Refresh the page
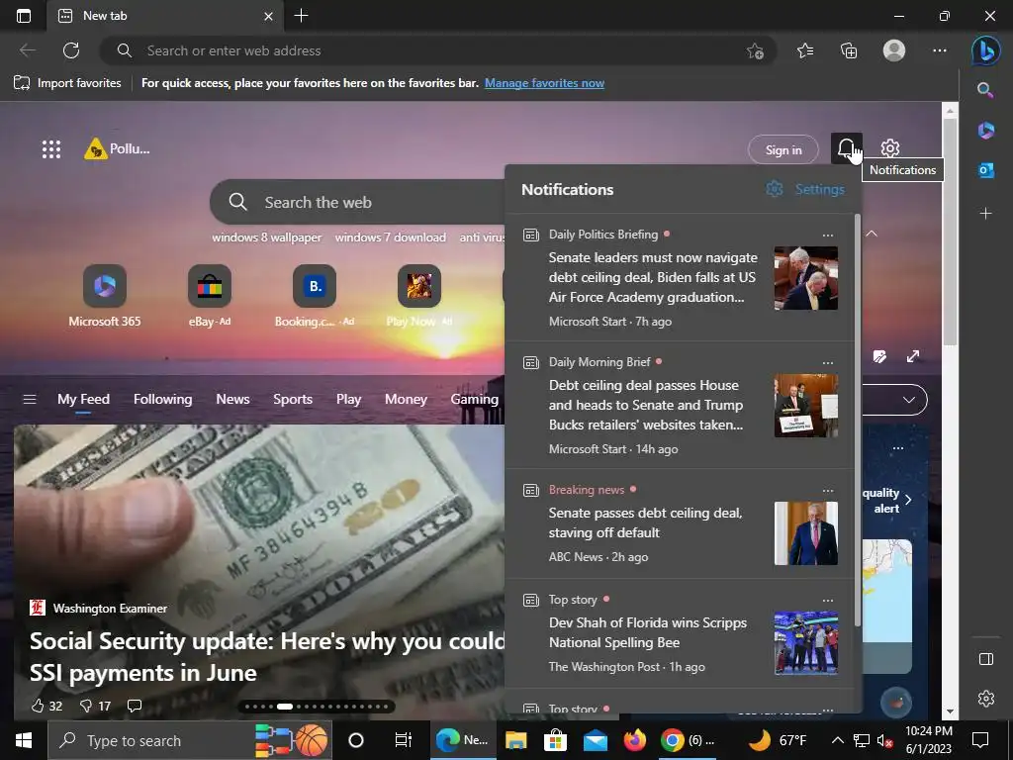Image resolution: width=1013 pixels, height=760 pixels. [71, 50]
